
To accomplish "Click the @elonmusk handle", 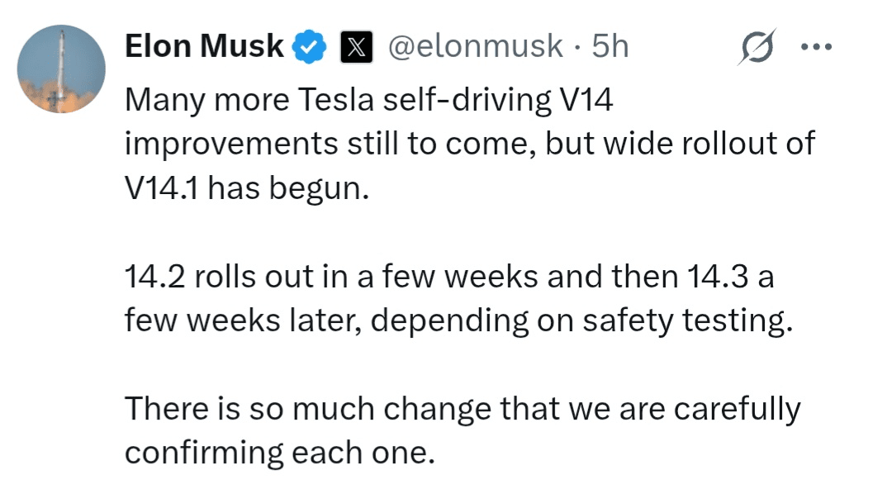I will coord(475,47).
